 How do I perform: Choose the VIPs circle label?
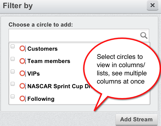(33, 74)
